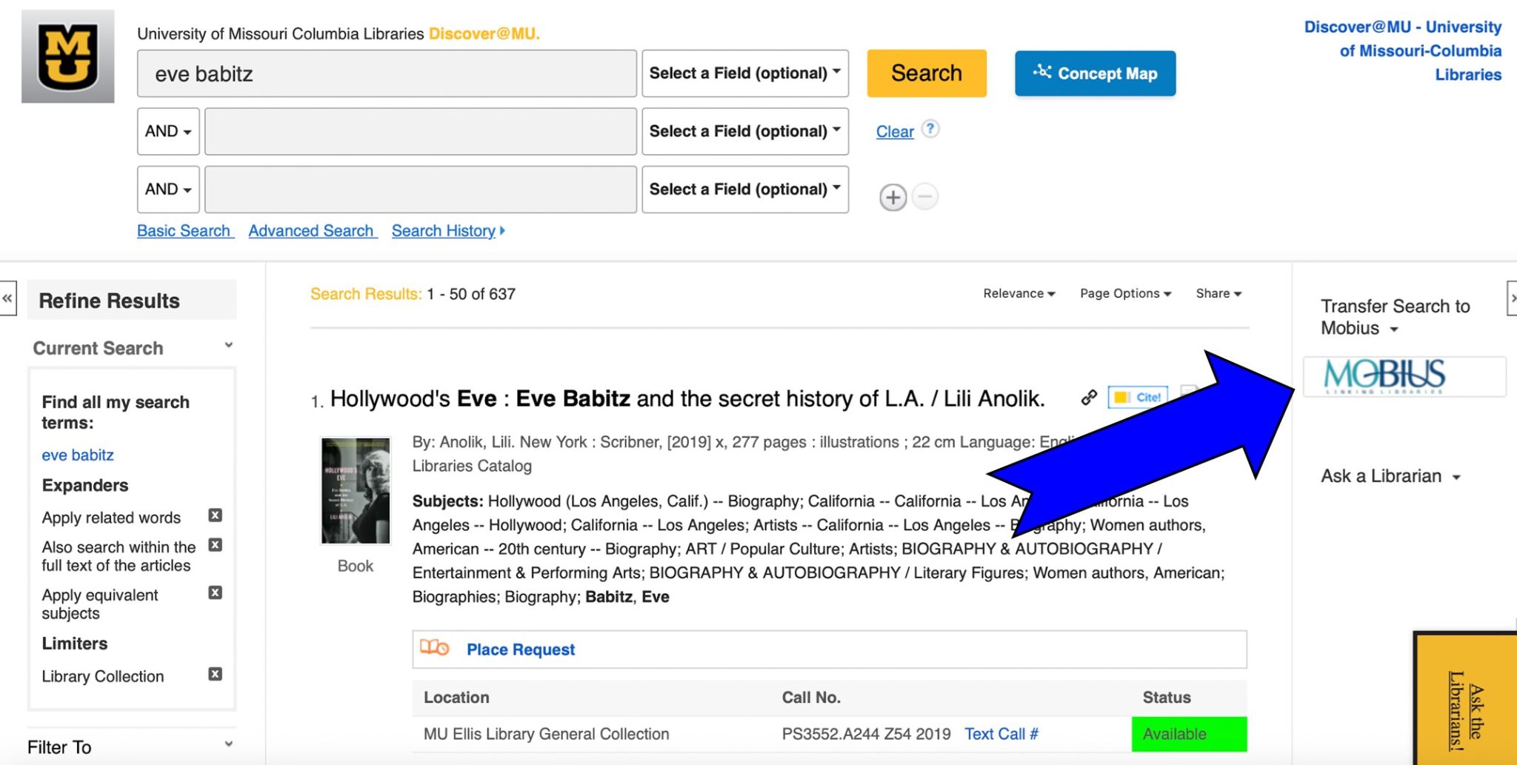The width and height of the screenshot is (1517, 765).
Task: Open search help question mark icon
Action: (x=930, y=129)
